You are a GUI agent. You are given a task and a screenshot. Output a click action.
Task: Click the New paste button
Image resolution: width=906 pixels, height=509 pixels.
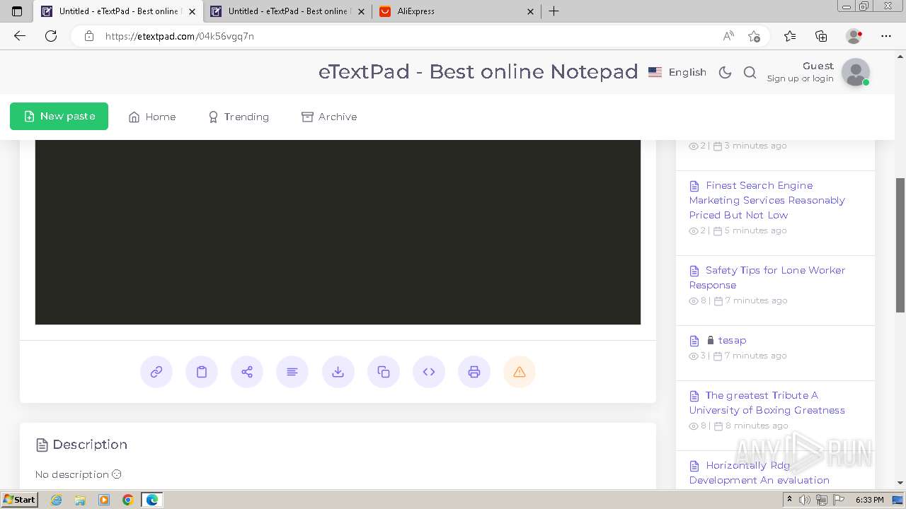click(x=59, y=117)
